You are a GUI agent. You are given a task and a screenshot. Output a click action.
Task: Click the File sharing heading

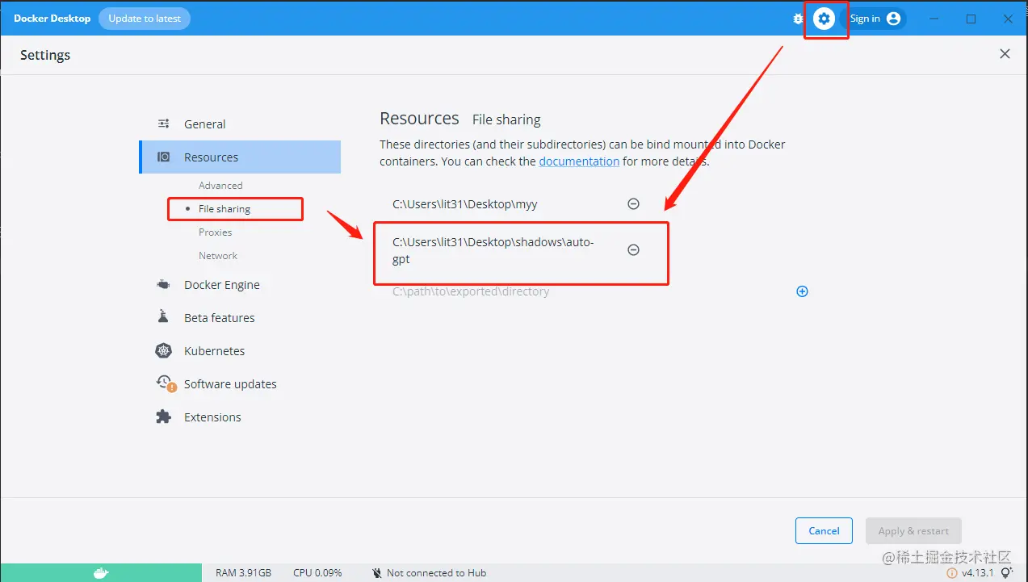tap(506, 119)
